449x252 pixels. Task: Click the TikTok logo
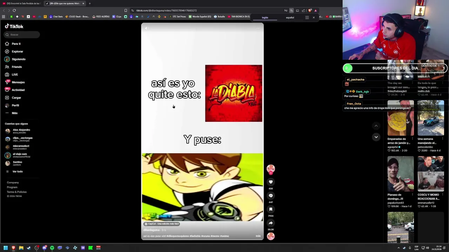click(14, 26)
